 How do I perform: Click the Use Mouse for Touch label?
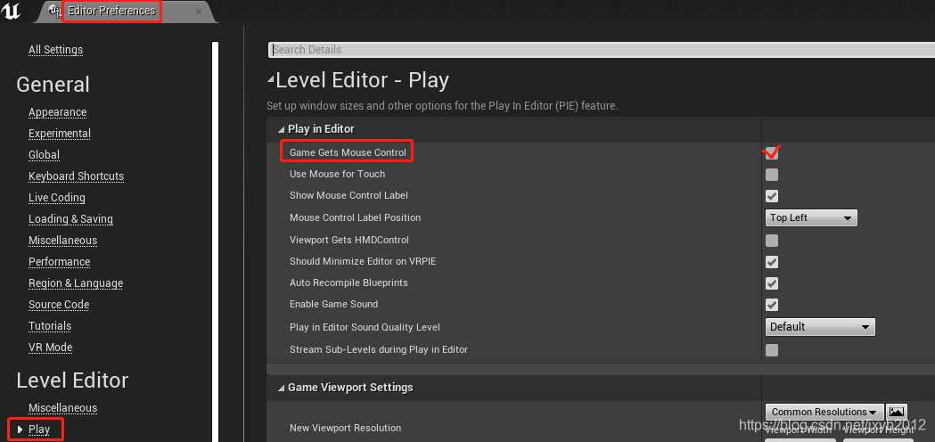click(337, 174)
